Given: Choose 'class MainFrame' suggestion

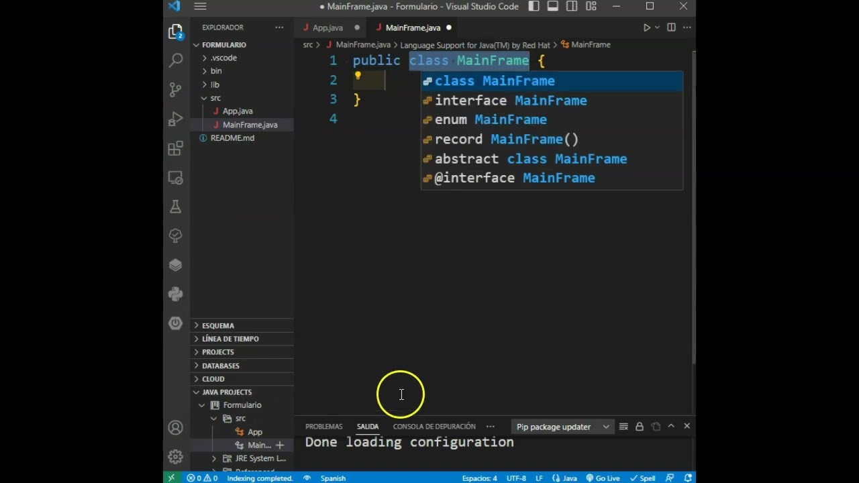Looking at the screenshot, I should point(552,81).
